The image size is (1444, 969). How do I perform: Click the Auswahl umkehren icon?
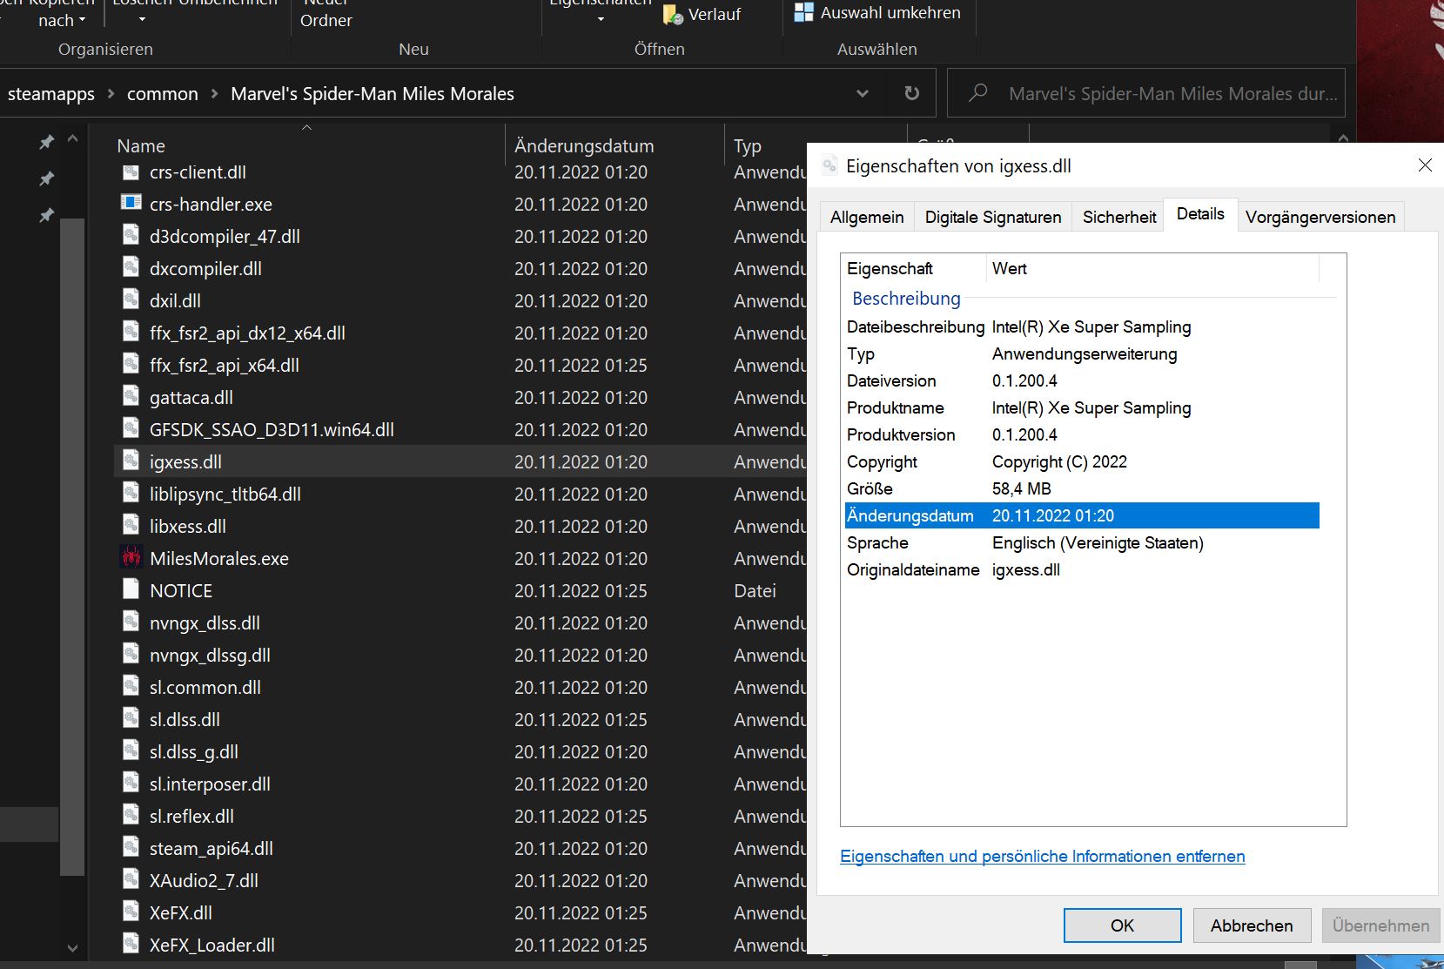(804, 12)
